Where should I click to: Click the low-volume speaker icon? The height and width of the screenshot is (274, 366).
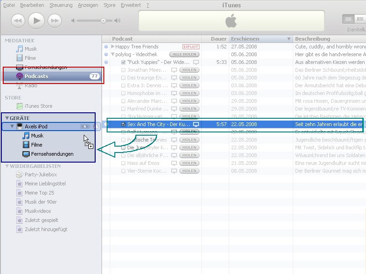click(x=73, y=21)
